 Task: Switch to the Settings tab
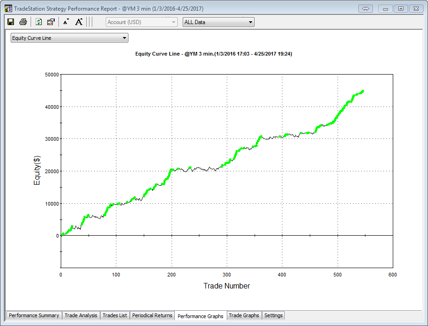point(273,315)
